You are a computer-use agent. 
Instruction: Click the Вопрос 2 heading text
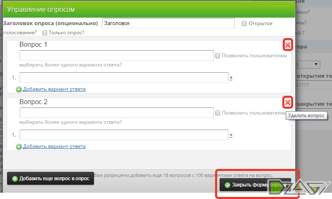tap(33, 102)
